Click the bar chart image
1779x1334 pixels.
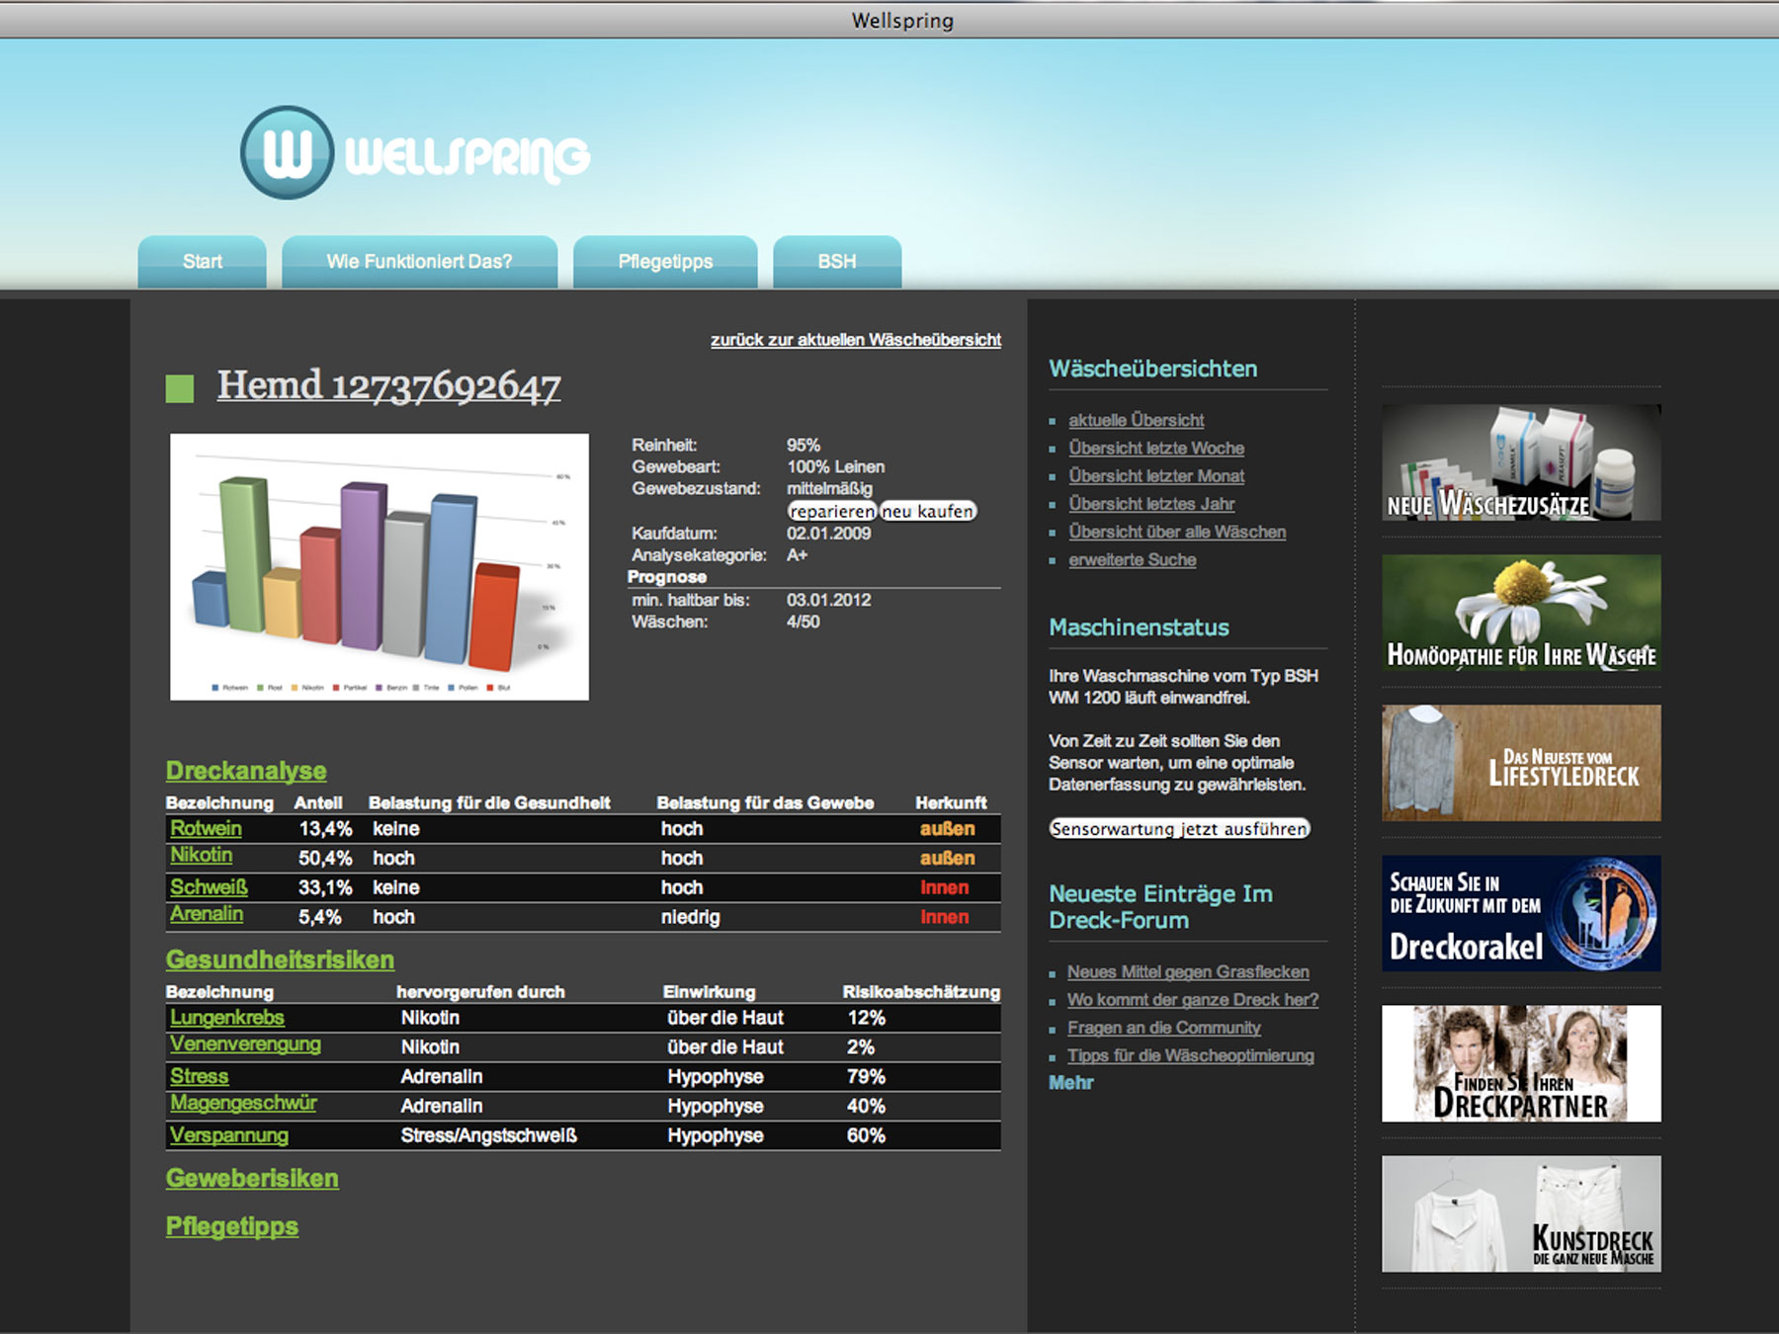click(380, 567)
